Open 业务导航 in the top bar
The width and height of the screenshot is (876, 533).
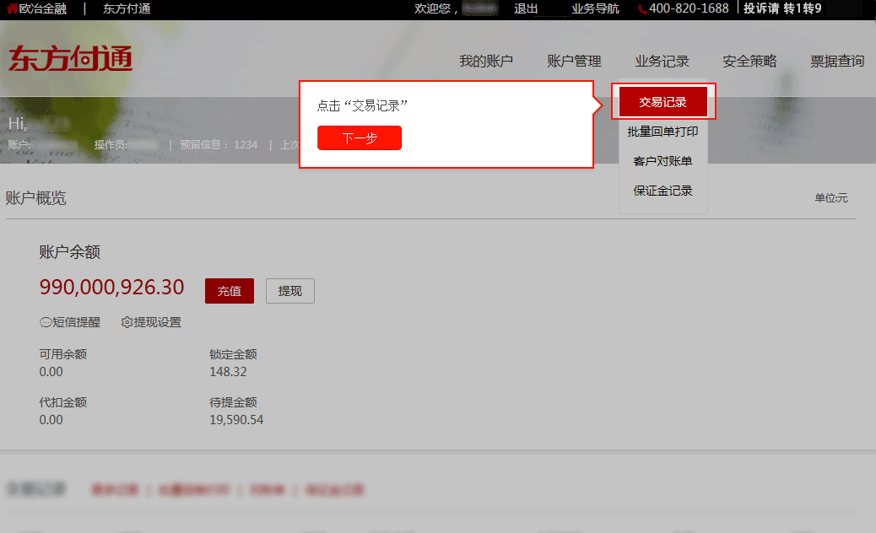click(595, 8)
